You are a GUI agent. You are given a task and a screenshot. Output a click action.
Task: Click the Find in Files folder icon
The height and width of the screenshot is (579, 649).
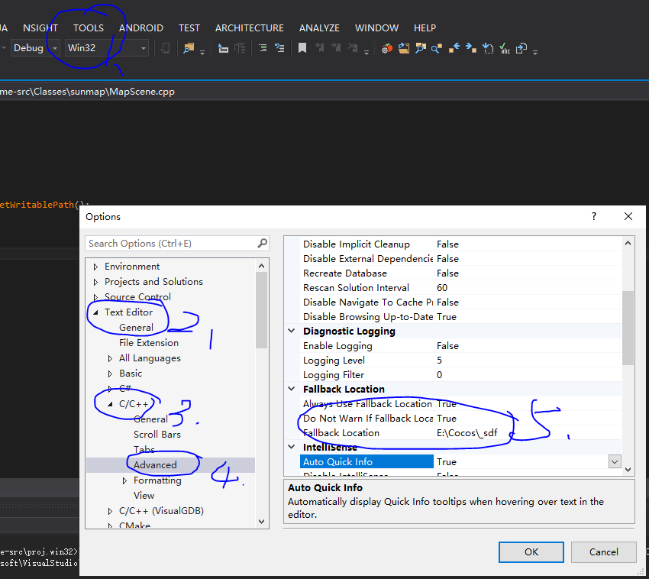point(189,48)
